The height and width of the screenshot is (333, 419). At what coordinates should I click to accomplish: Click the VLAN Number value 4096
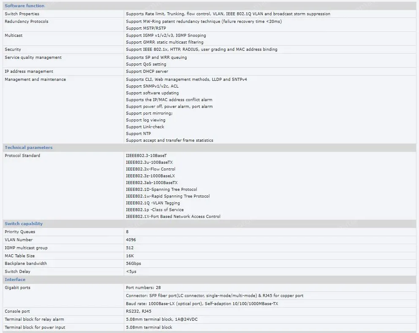click(x=131, y=240)
